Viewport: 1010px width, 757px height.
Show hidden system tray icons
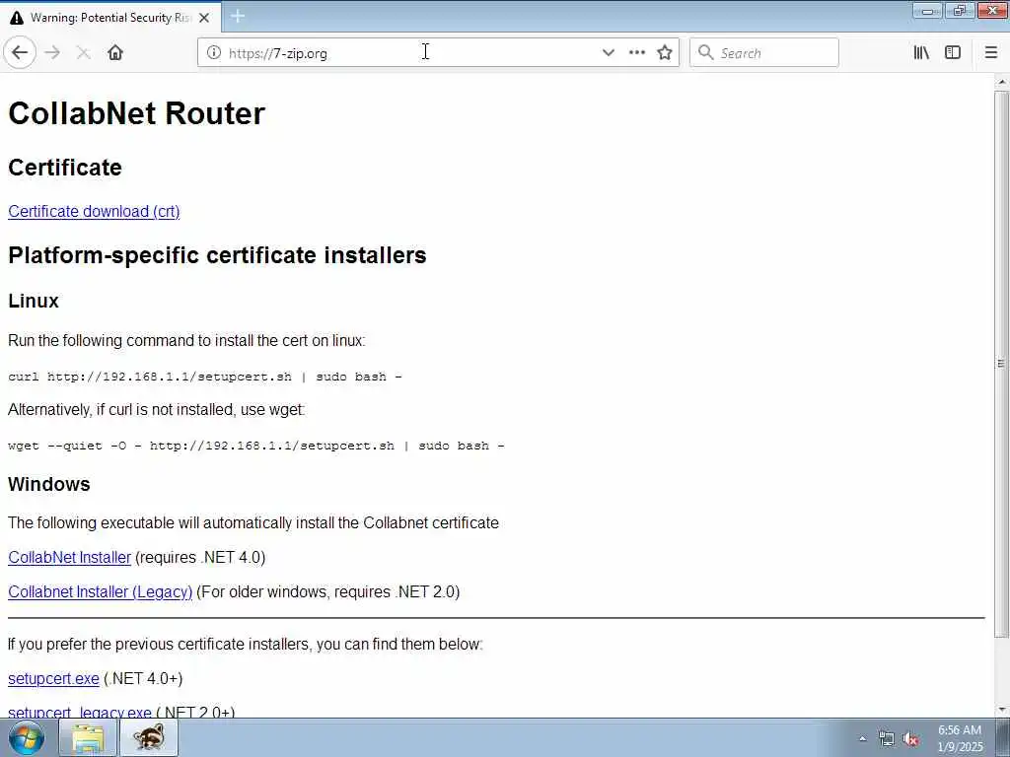click(862, 738)
